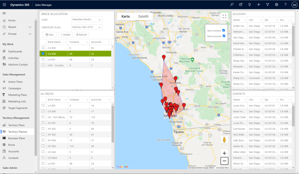The image size is (299, 174).
Task: Click the Add button
Action: [x=49, y=35]
